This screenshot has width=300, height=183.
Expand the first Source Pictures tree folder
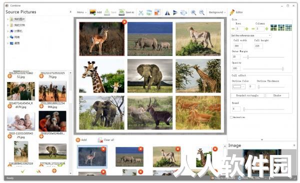[x=8, y=19]
